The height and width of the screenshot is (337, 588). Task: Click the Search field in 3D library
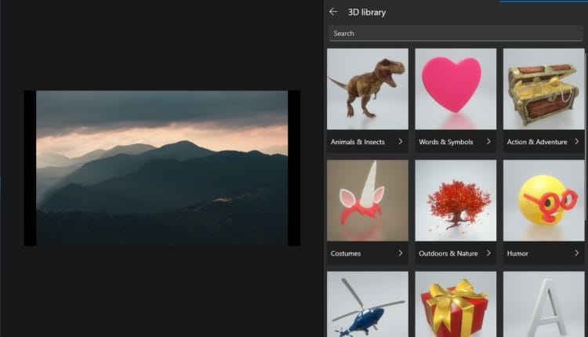pyautogui.click(x=456, y=34)
